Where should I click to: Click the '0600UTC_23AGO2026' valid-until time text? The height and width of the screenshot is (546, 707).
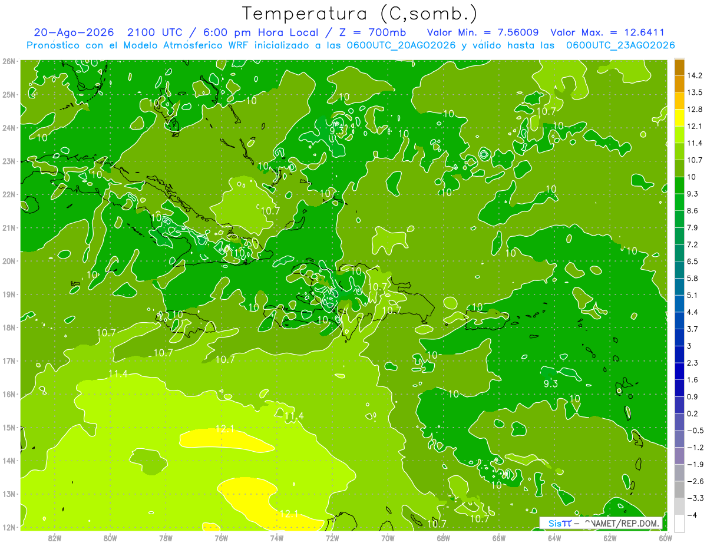point(620,45)
